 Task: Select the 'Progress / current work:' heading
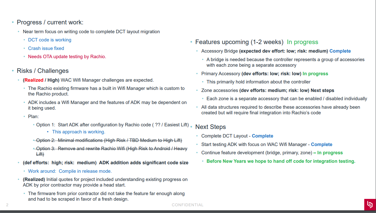[x=50, y=22]
